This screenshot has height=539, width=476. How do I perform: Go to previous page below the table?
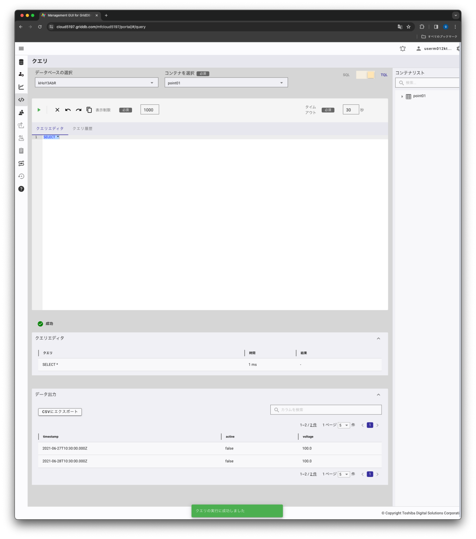[x=362, y=474]
